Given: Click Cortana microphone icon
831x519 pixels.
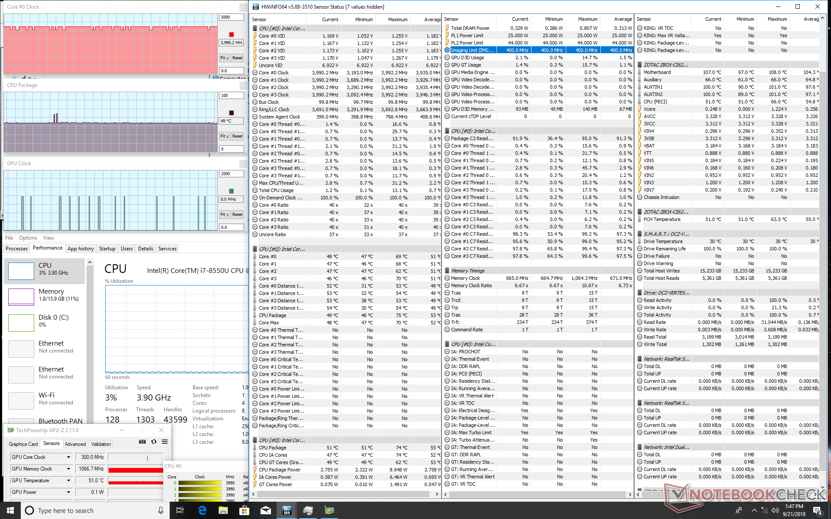Looking at the screenshot, I should (161, 510).
